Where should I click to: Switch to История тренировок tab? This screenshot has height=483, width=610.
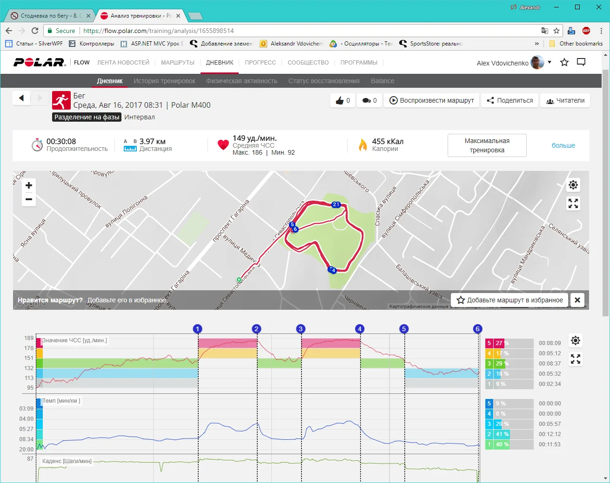click(x=164, y=81)
